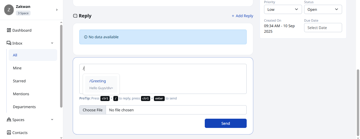Click the Dashboard grid icon
The width and height of the screenshot is (360, 139).
pyautogui.click(x=9, y=30)
